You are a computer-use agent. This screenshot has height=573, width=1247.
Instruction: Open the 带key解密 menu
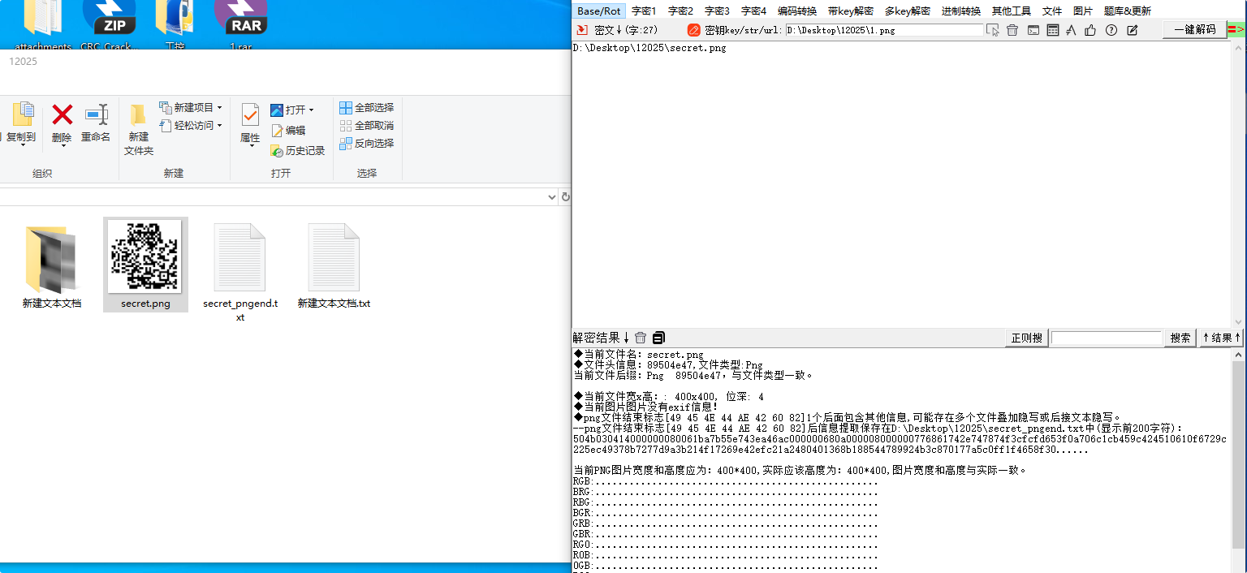(x=851, y=11)
